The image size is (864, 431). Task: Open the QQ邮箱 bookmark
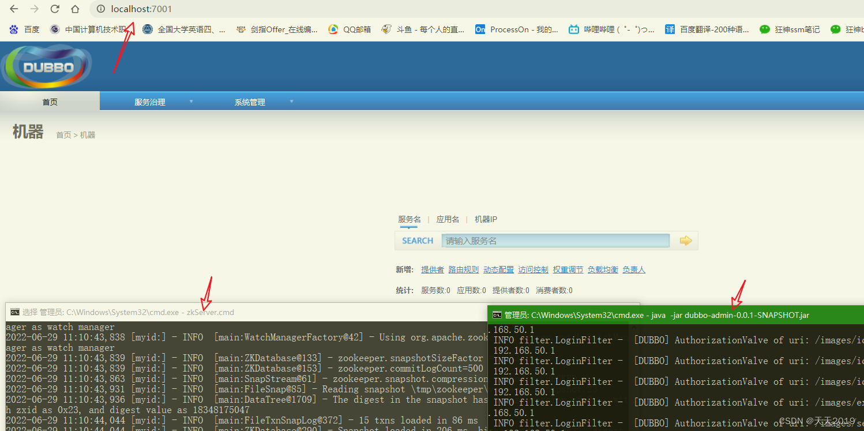[350, 29]
